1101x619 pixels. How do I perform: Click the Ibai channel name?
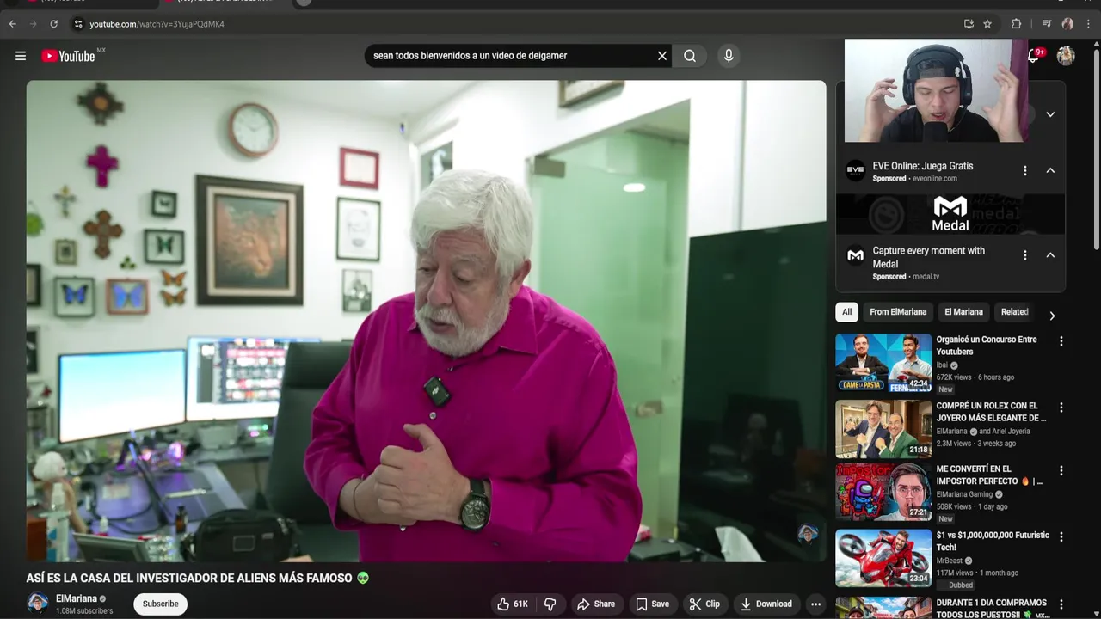[x=942, y=365]
